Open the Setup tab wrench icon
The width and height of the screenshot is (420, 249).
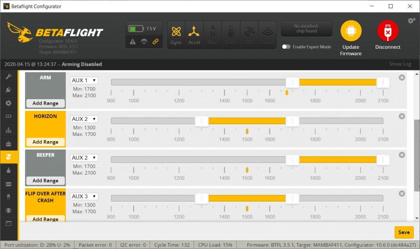tap(9, 77)
